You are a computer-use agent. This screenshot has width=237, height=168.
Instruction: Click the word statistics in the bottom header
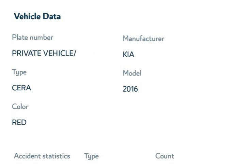point(56,156)
